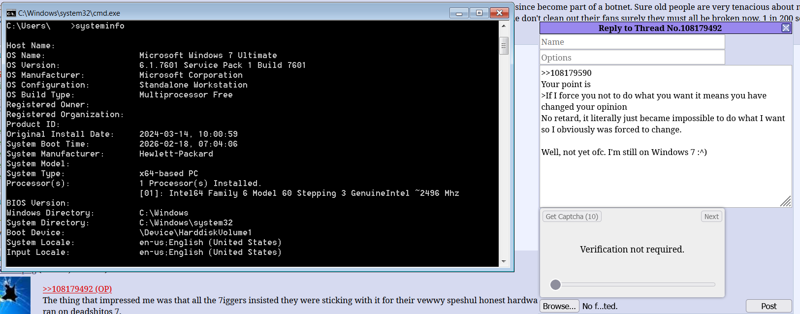
Task: Click the Intel64 Family 6 Model 60 line
Action: pyautogui.click(x=299, y=193)
